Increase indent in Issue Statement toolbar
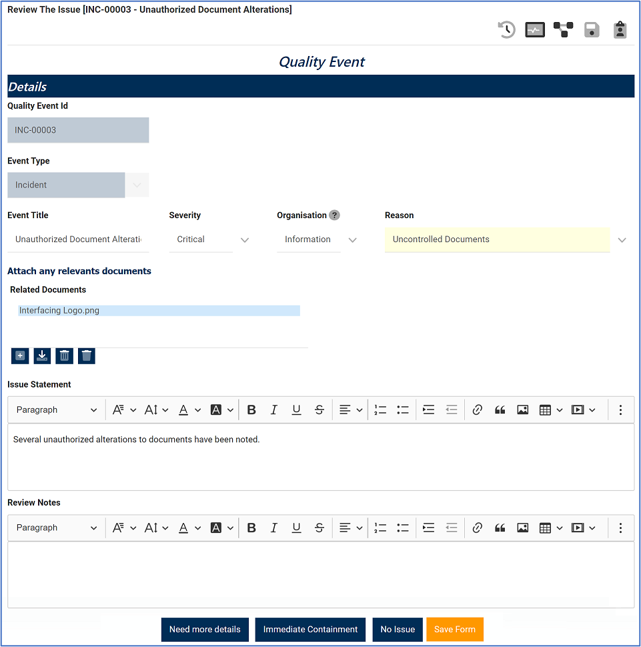 (429, 410)
